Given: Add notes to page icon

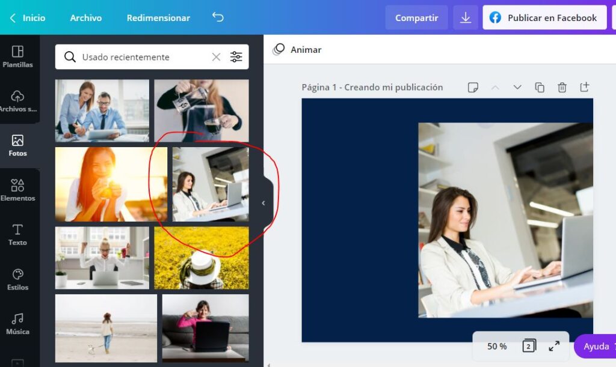Looking at the screenshot, I should (x=473, y=87).
